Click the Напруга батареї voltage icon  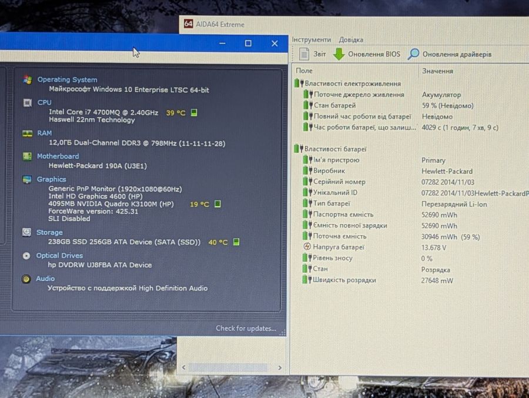pos(307,246)
